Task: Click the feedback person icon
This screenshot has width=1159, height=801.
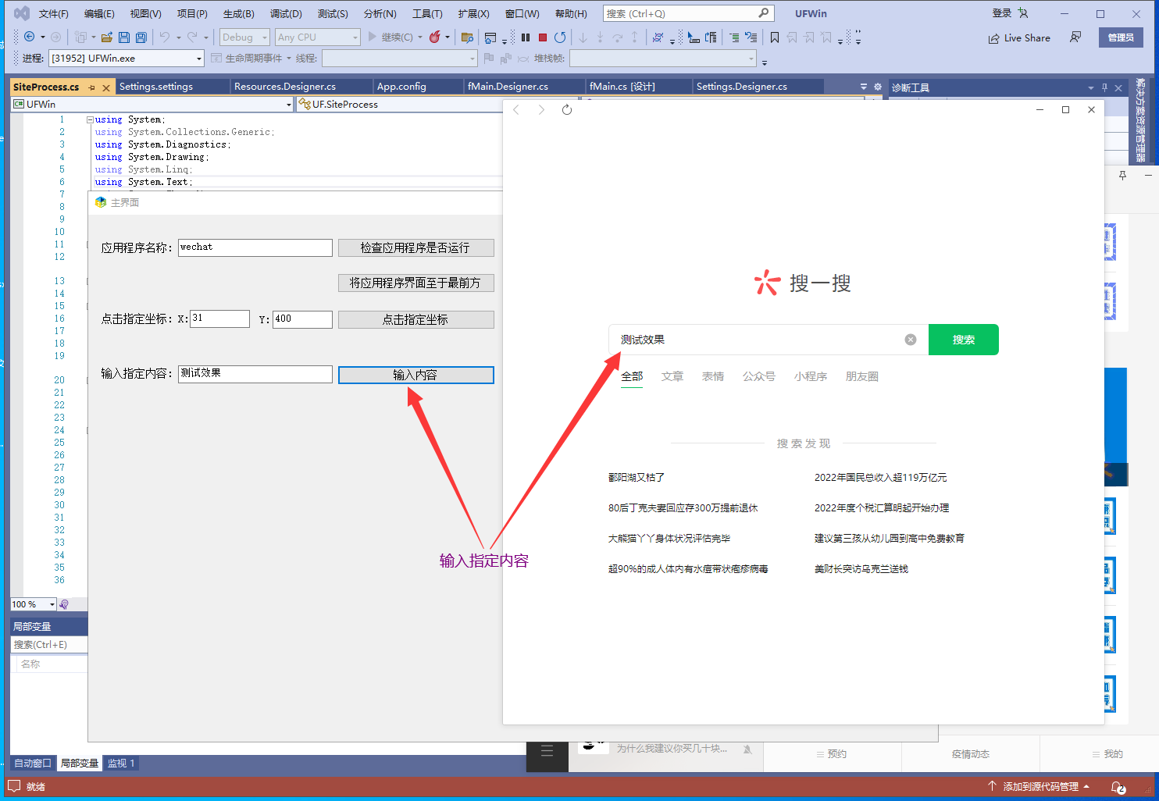Action: 1075,37
